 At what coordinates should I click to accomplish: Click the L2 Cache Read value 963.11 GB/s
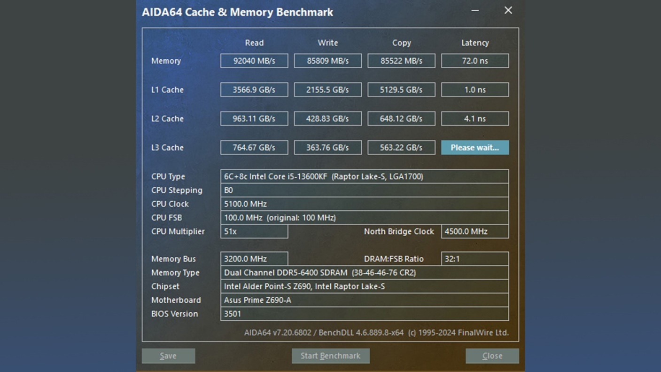(x=254, y=119)
